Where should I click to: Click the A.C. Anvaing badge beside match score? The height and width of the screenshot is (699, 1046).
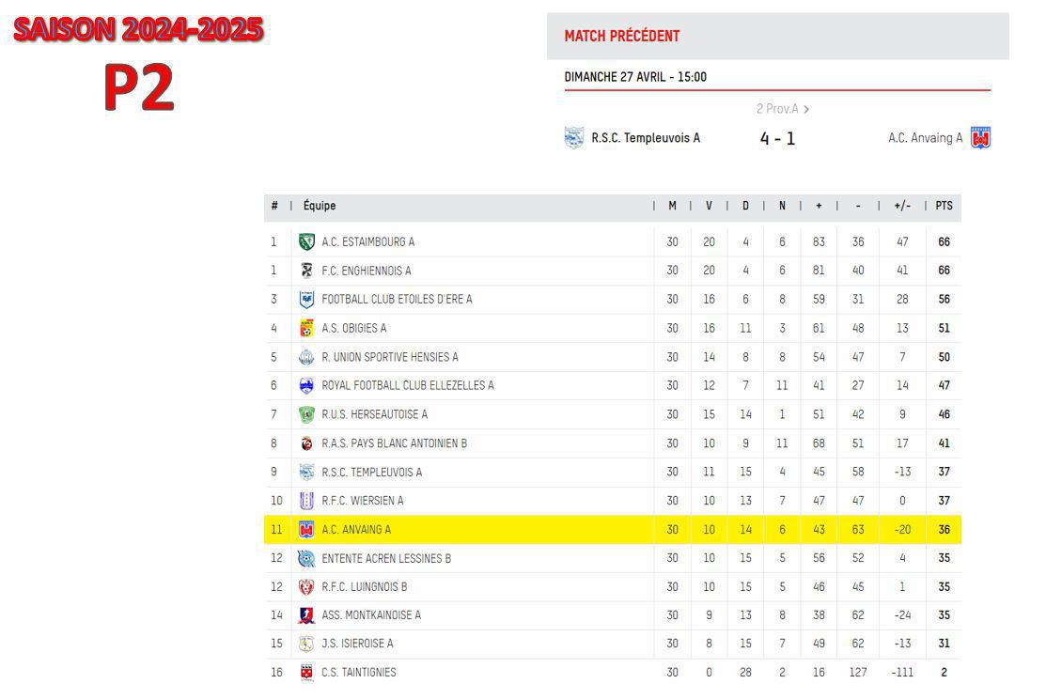[980, 138]
